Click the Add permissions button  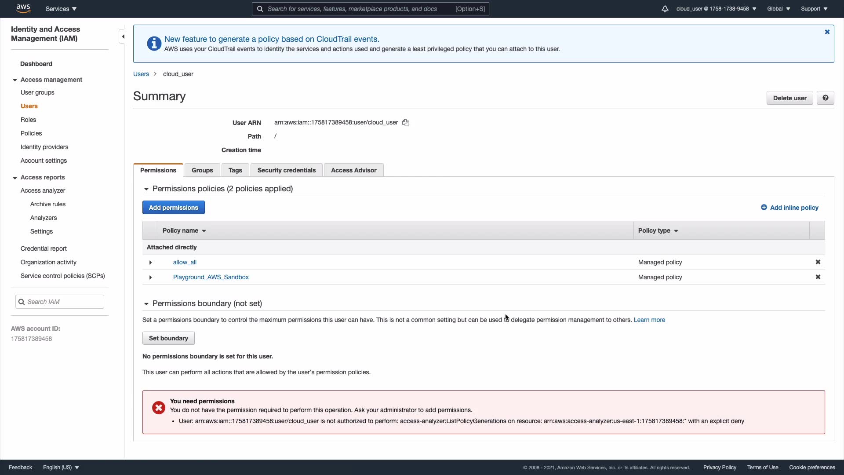point(173,208)
